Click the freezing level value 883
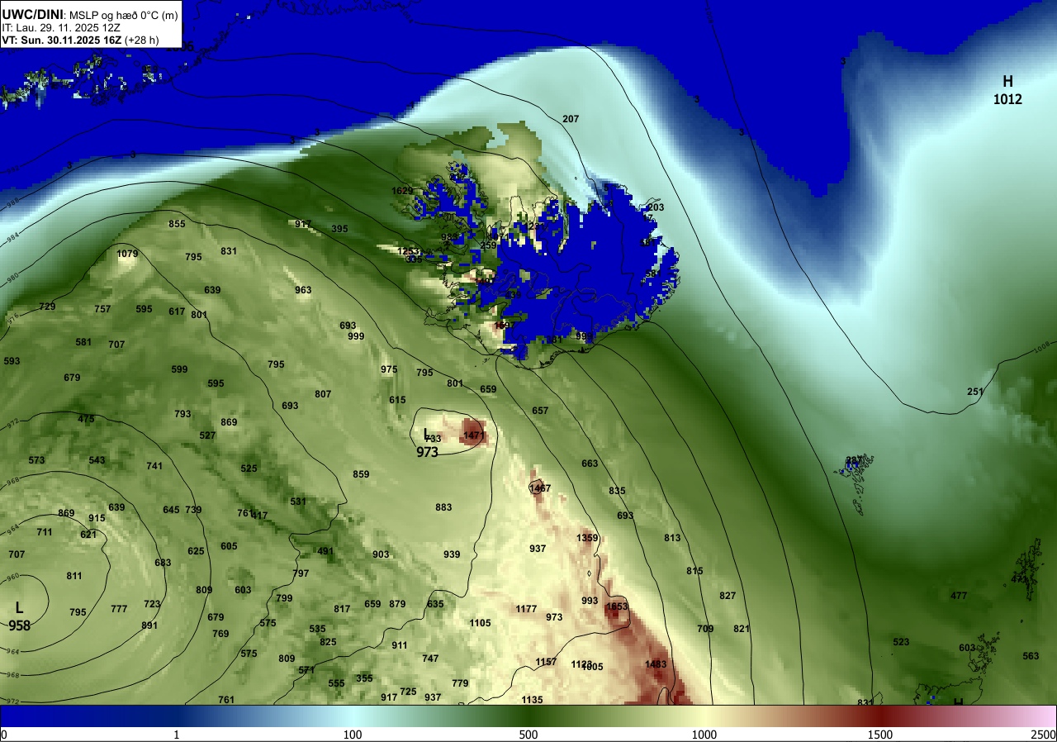1057x742 pixels. pos(443,507)
